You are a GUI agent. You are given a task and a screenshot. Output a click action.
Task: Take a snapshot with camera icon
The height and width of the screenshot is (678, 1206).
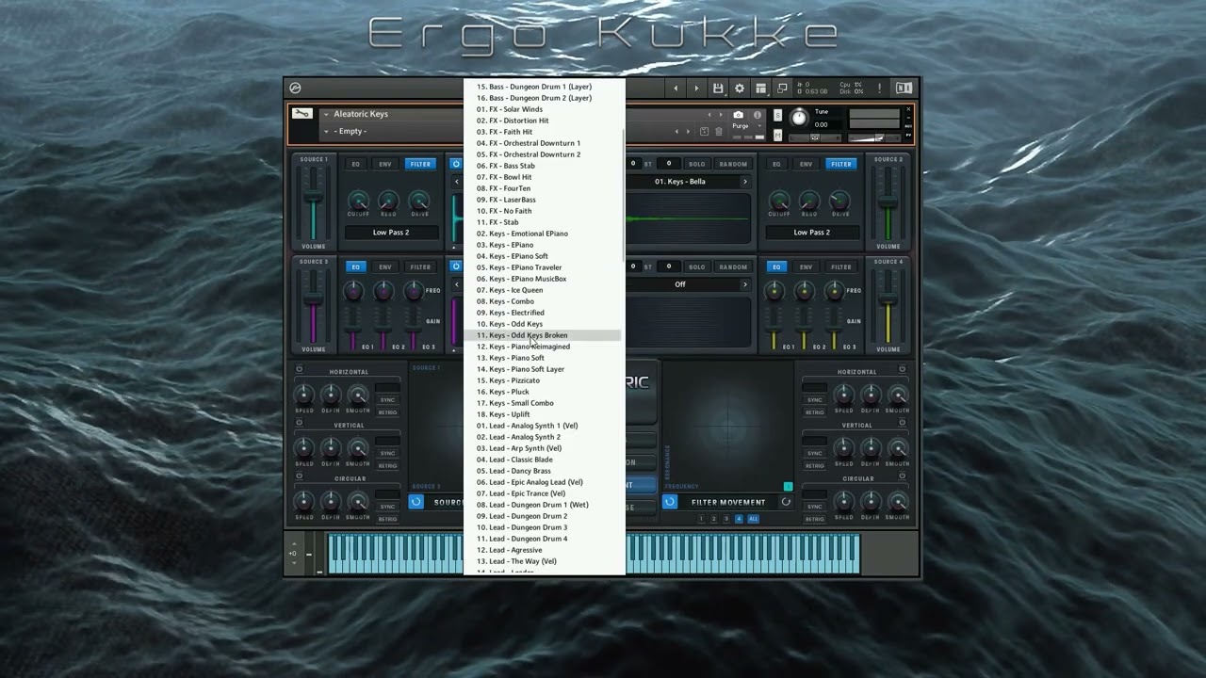click(739, 115)
